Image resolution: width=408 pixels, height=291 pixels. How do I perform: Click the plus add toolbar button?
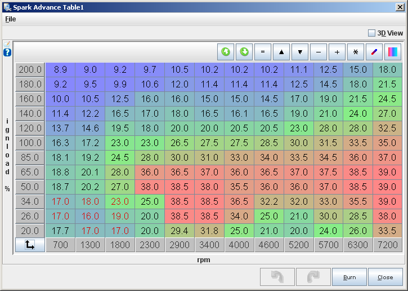coord(337,52)
